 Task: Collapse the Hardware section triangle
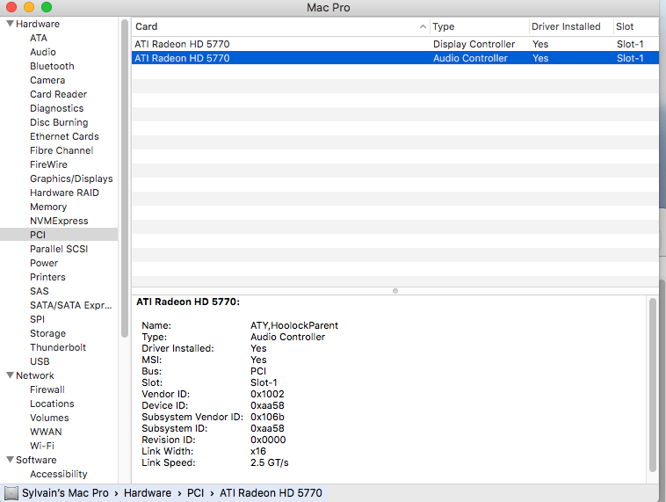pyautogui.click(x=11, y=24)
